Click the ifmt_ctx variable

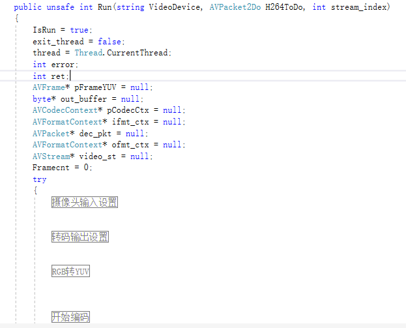pyautogui.click(x=130, y=122)
